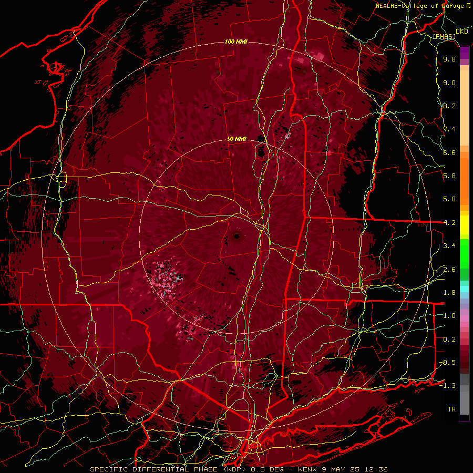Click the 1.0 value on the scale
The height and width of the screenshot is (473, 473).
tap(449, 316)
